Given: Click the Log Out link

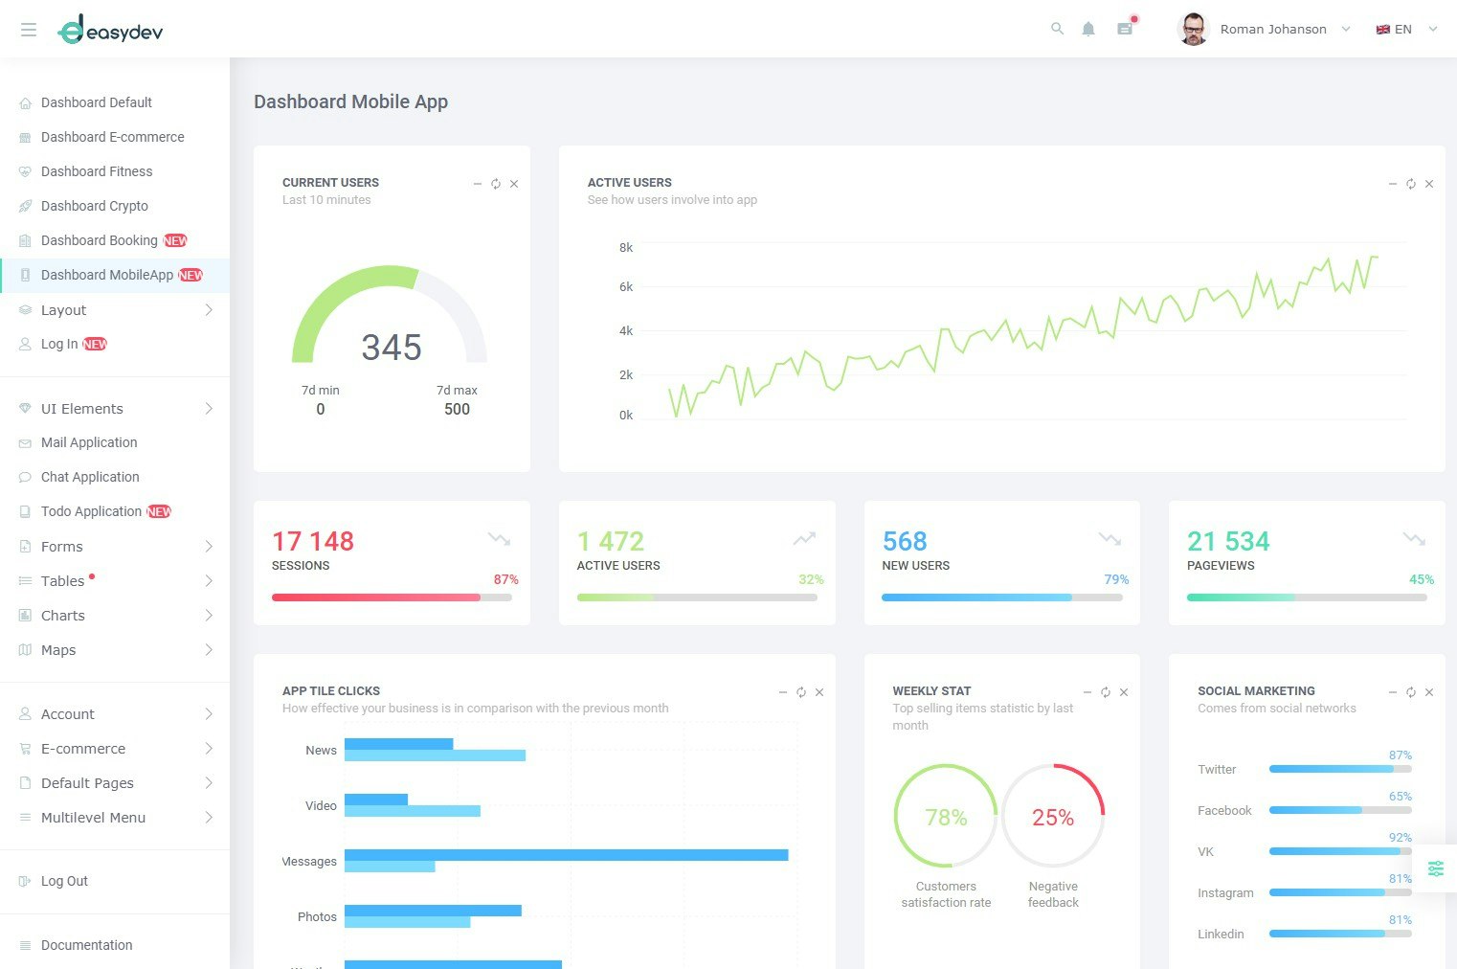Looking at the screenshot, I should tap(64, 881).
